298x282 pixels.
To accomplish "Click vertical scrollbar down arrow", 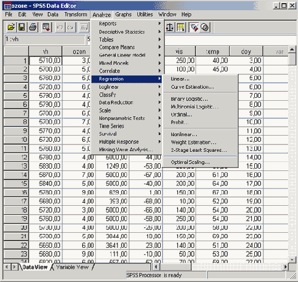I will click(x=292, y=260).
